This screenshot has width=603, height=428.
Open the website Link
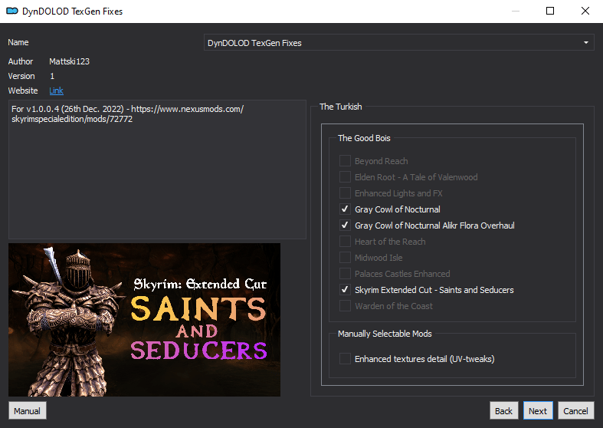coord(56,91)
